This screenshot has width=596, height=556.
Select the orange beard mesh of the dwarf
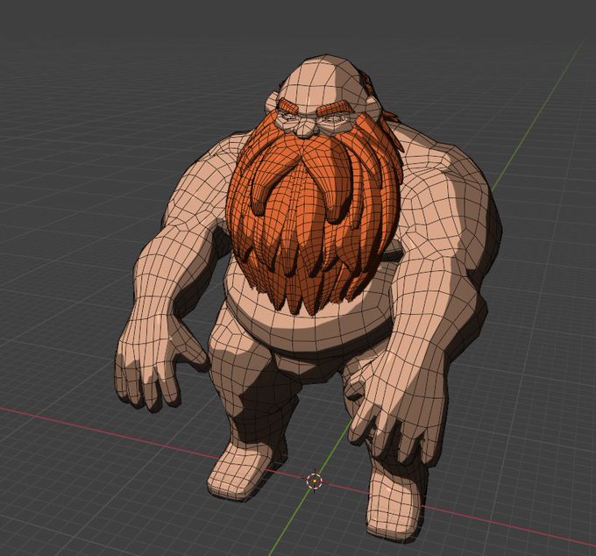(312, 213)
